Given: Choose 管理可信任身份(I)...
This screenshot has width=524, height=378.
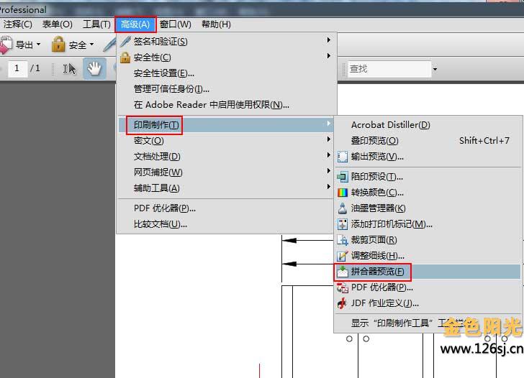Looking at the screenshot, I should point(227,89).
